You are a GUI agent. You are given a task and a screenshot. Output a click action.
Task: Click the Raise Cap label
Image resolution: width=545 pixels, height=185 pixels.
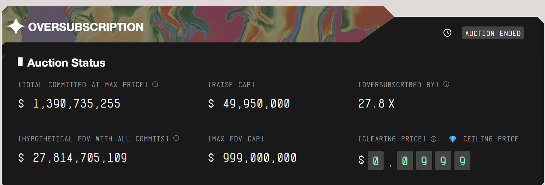pyautogui.click(x=231, y=85)
